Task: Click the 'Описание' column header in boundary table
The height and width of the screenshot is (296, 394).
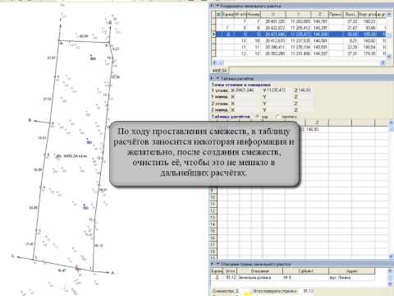Action: pyautogui.click(x=259, y=271)
